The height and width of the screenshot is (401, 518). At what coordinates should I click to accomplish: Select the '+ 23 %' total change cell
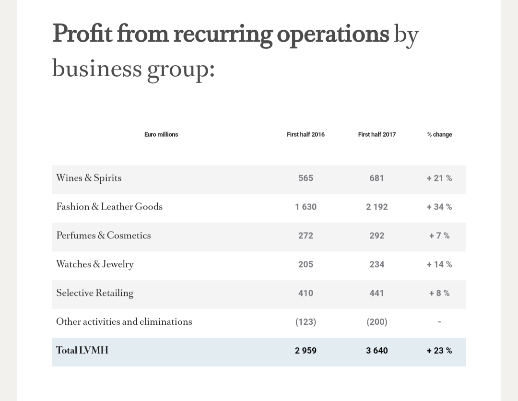click(439, 351)
